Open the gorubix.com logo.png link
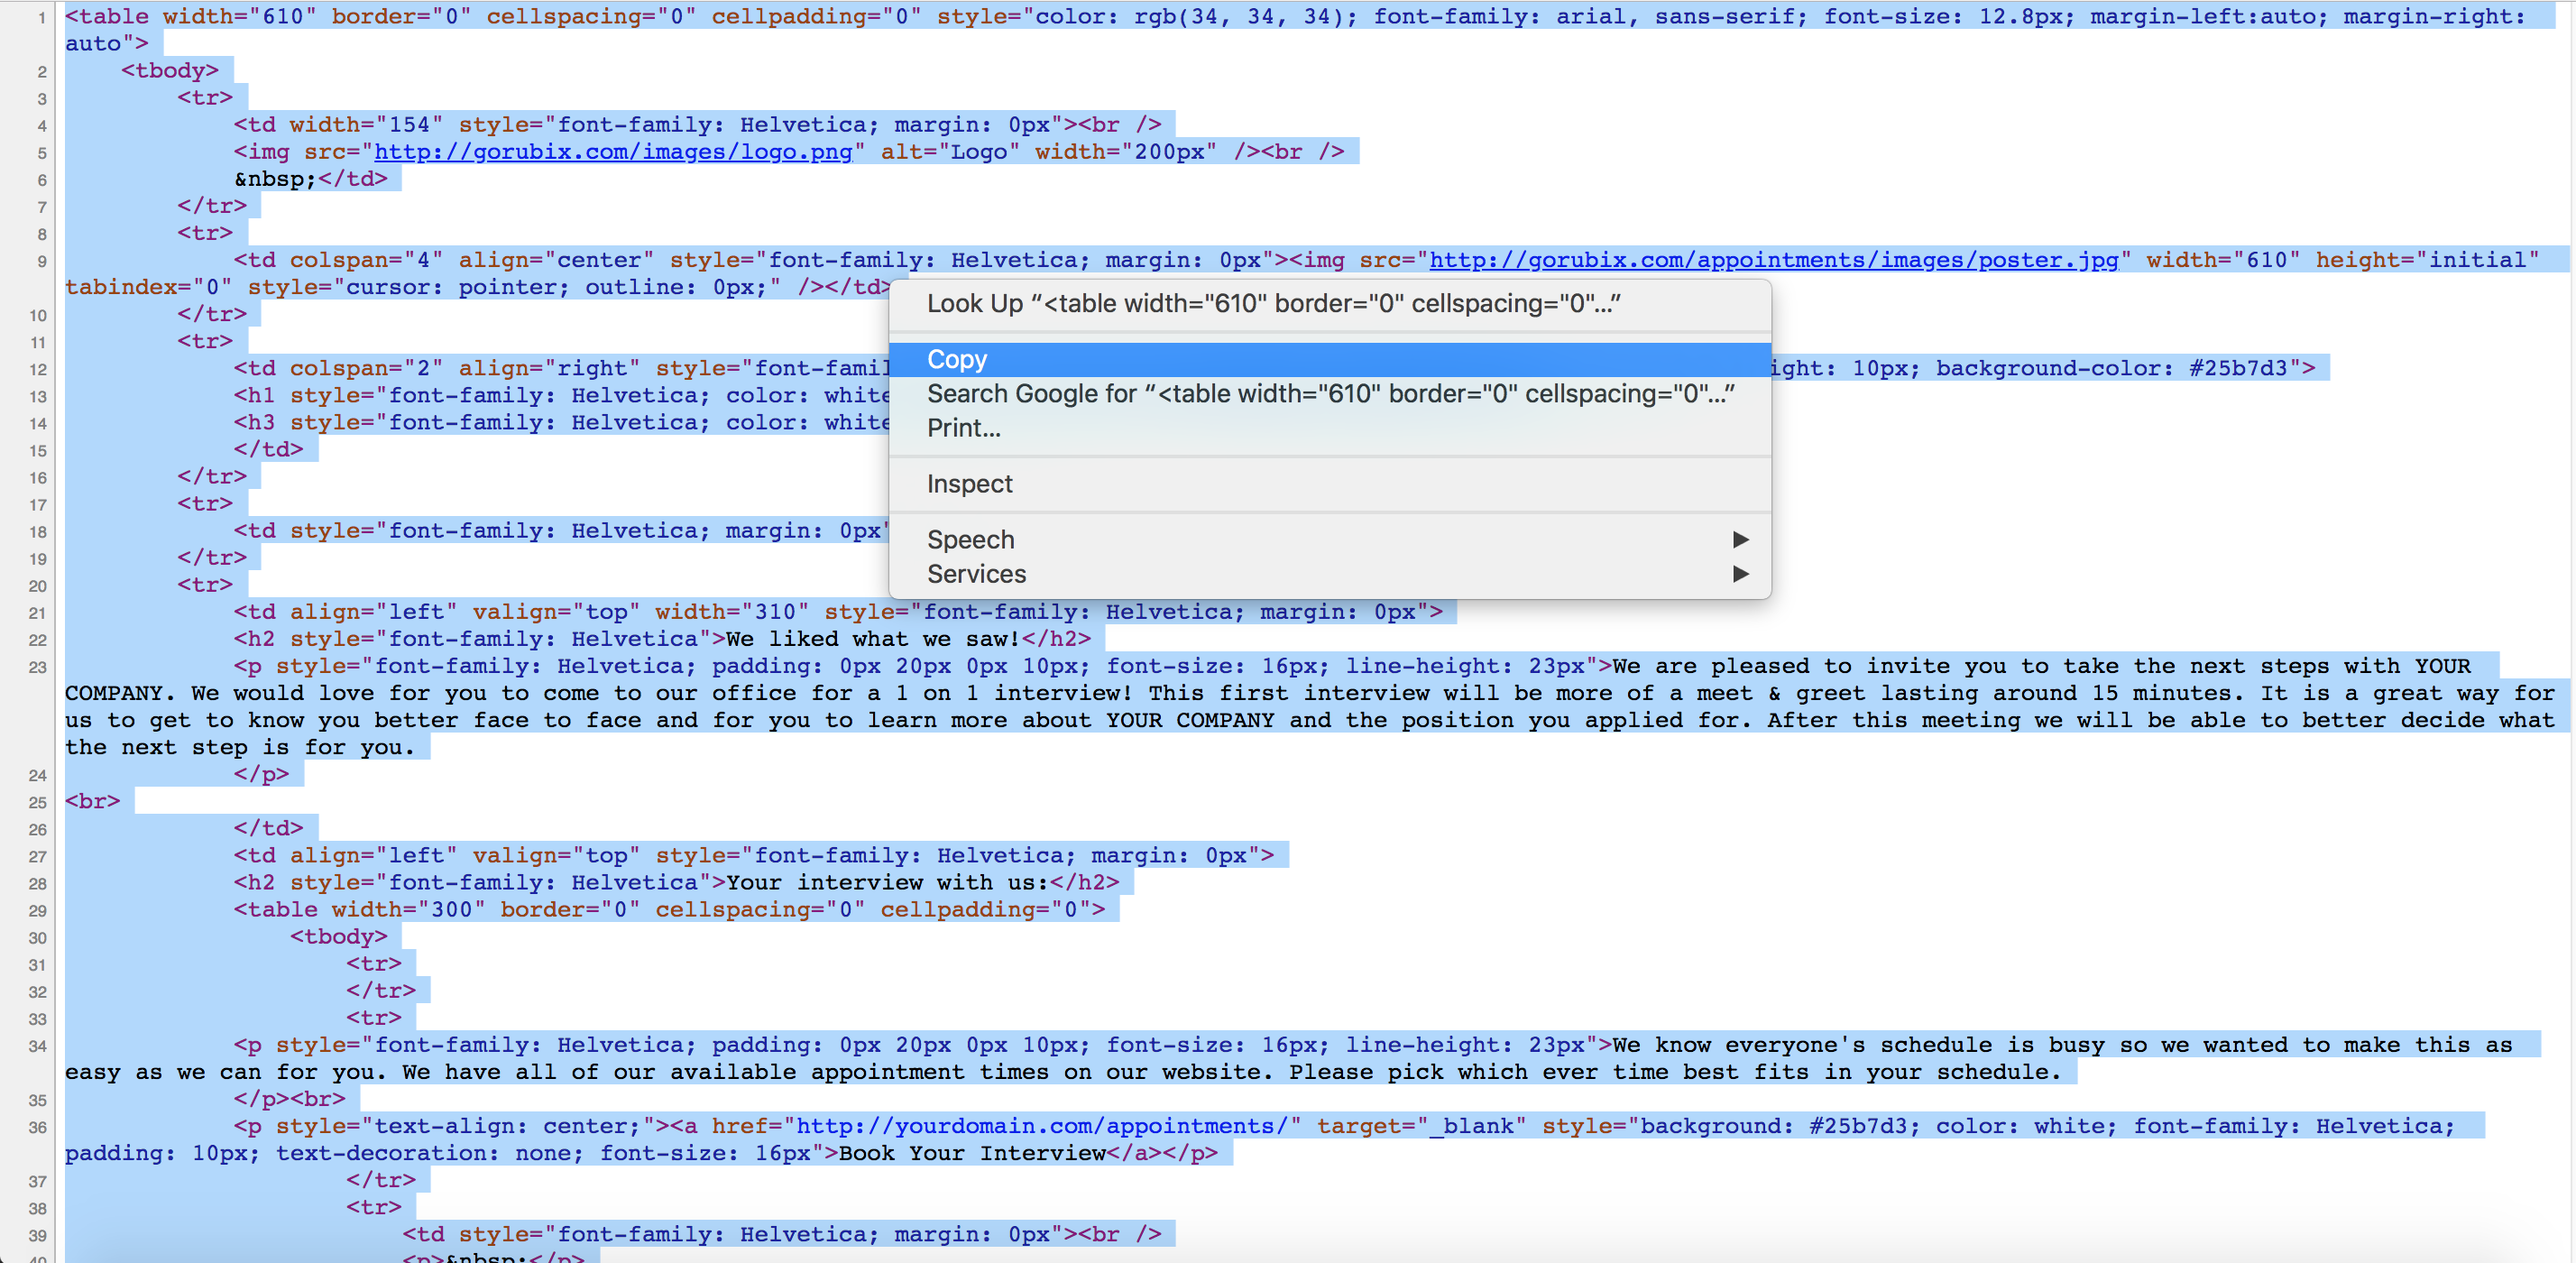2576x1263 pixels. (613, 152)
